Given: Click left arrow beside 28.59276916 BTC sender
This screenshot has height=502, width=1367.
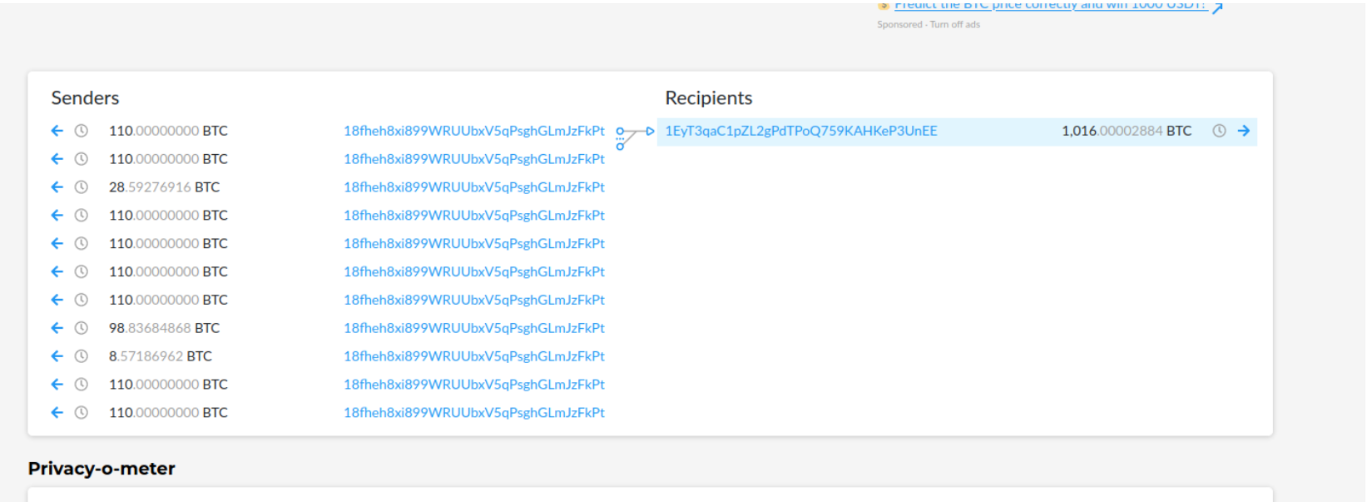Looking at the screenshot, I should [x=57, y=187].
